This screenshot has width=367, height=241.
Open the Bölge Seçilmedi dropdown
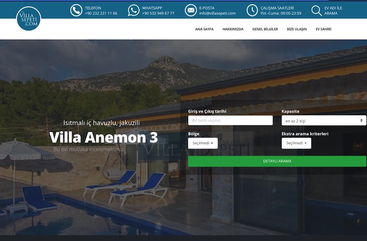pyautogui.click(x=203, y=143)
